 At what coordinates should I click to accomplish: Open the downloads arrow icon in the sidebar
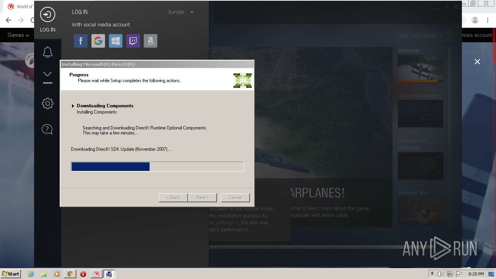(47, 77)
